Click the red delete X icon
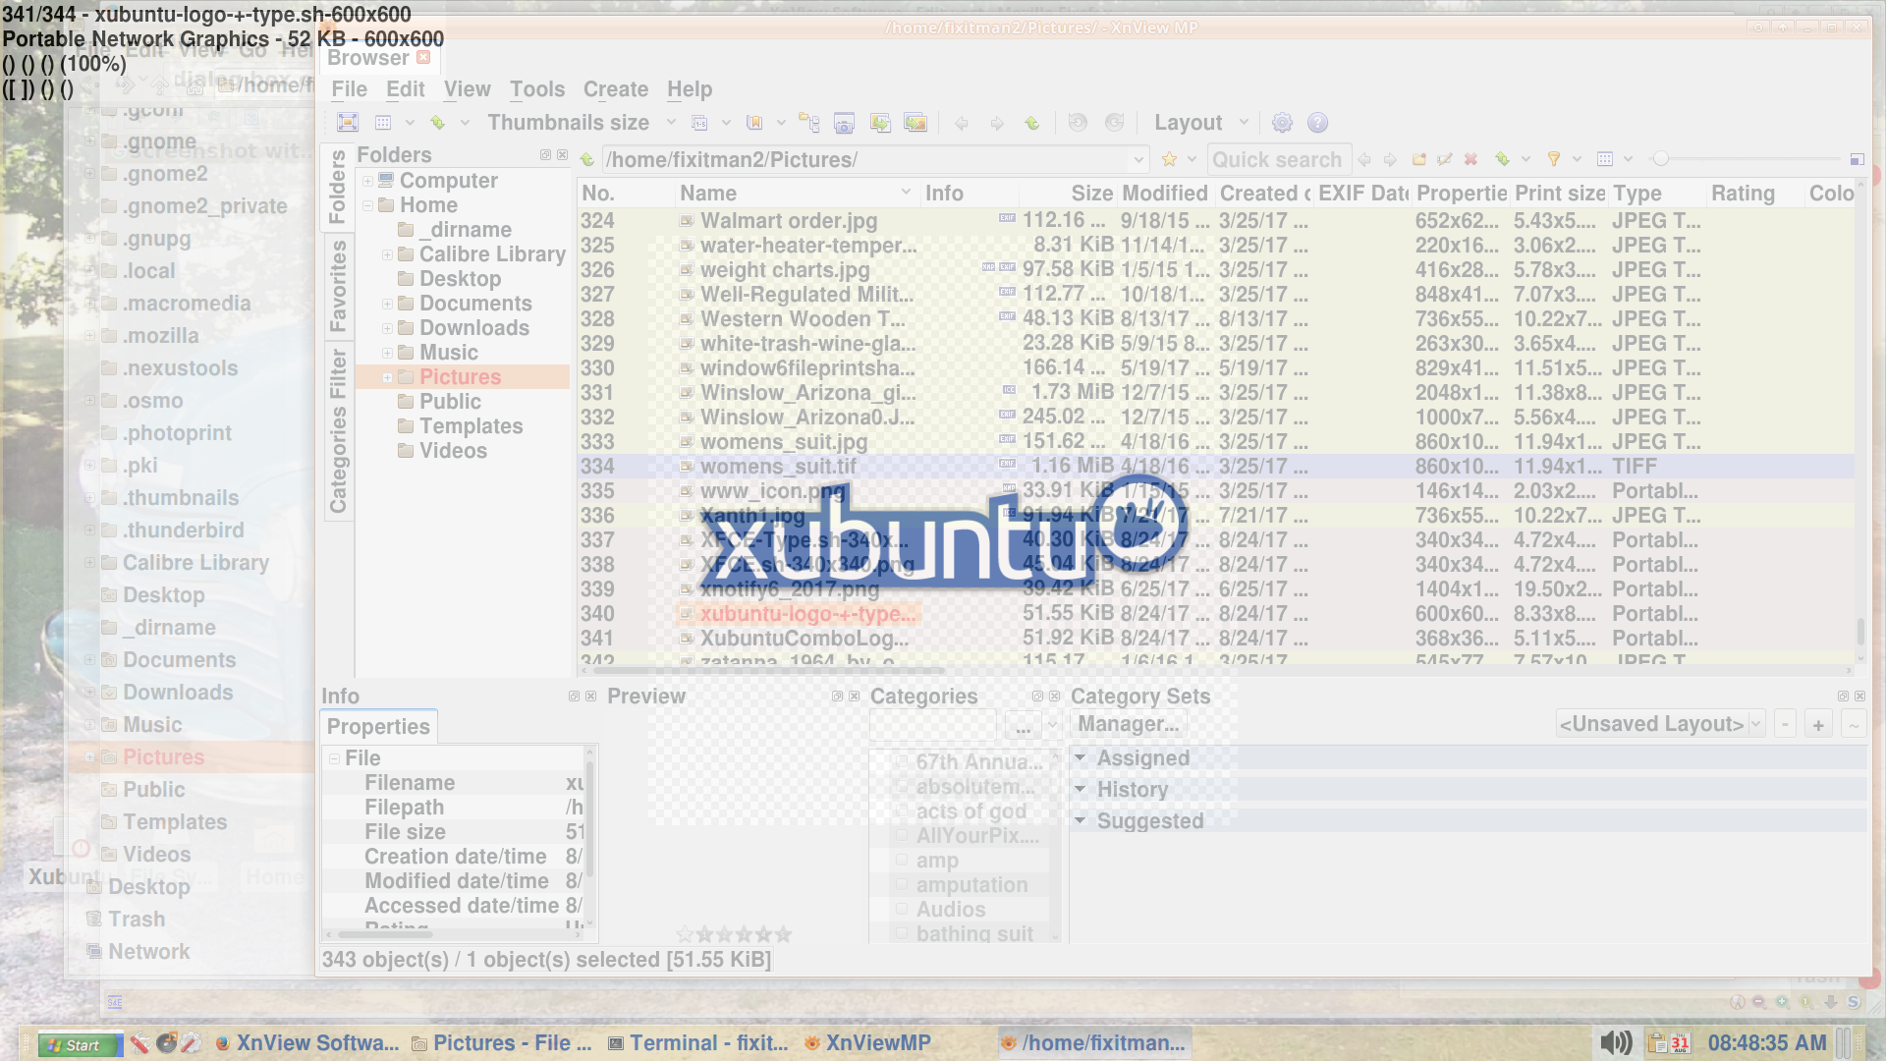The height and width of the screenshot is (1061, 1886). pos(1470,159)
